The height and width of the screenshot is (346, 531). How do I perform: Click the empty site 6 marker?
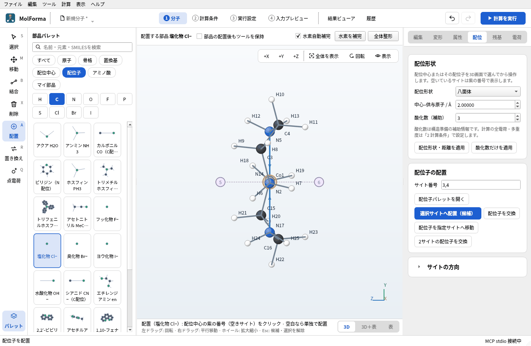[319, 182]
